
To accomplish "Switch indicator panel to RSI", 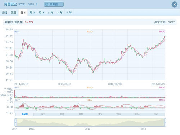I will click(x=43, y=114).
